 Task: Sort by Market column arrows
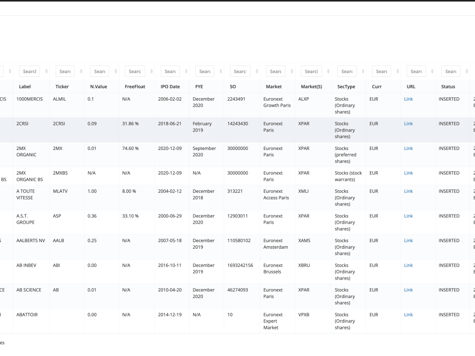tap(292, 72)
